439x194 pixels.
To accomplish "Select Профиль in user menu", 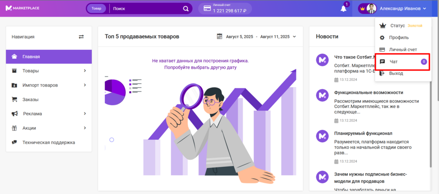I will [403, 38].
